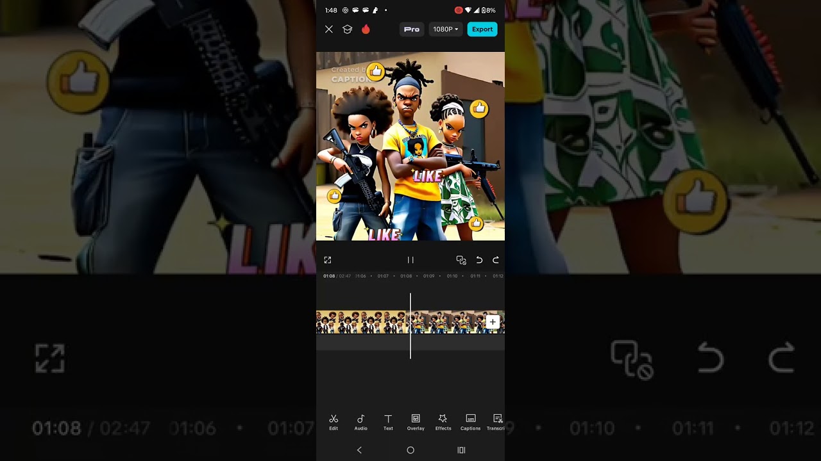
Task: Tap the screen recording status indicator
Action: pyautogui.click(x=459, y=10)
